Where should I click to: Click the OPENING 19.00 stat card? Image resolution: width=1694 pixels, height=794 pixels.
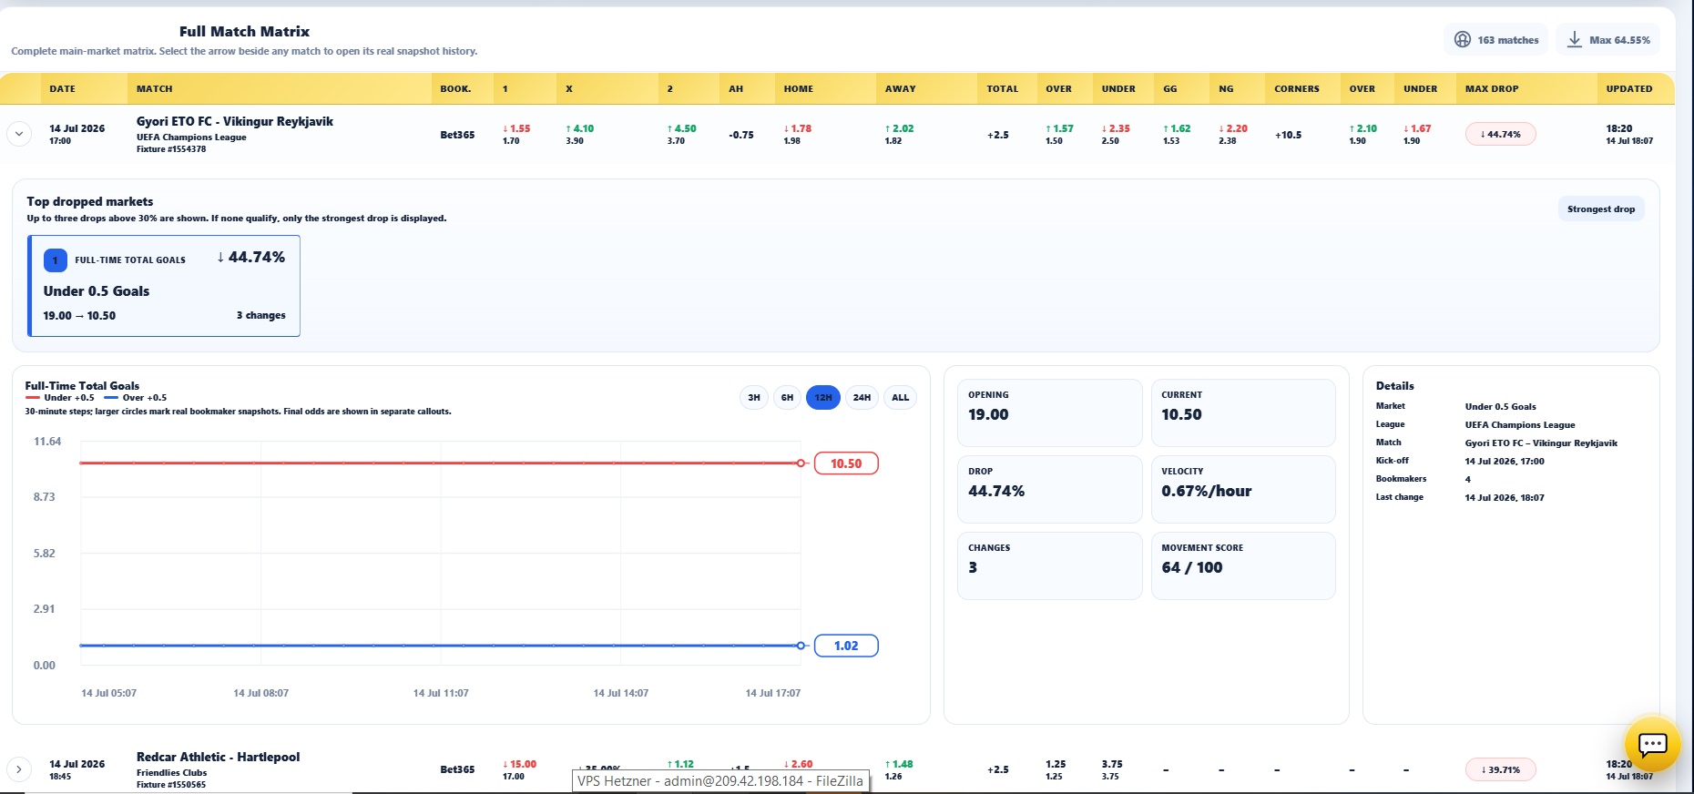click(1049, 412)
